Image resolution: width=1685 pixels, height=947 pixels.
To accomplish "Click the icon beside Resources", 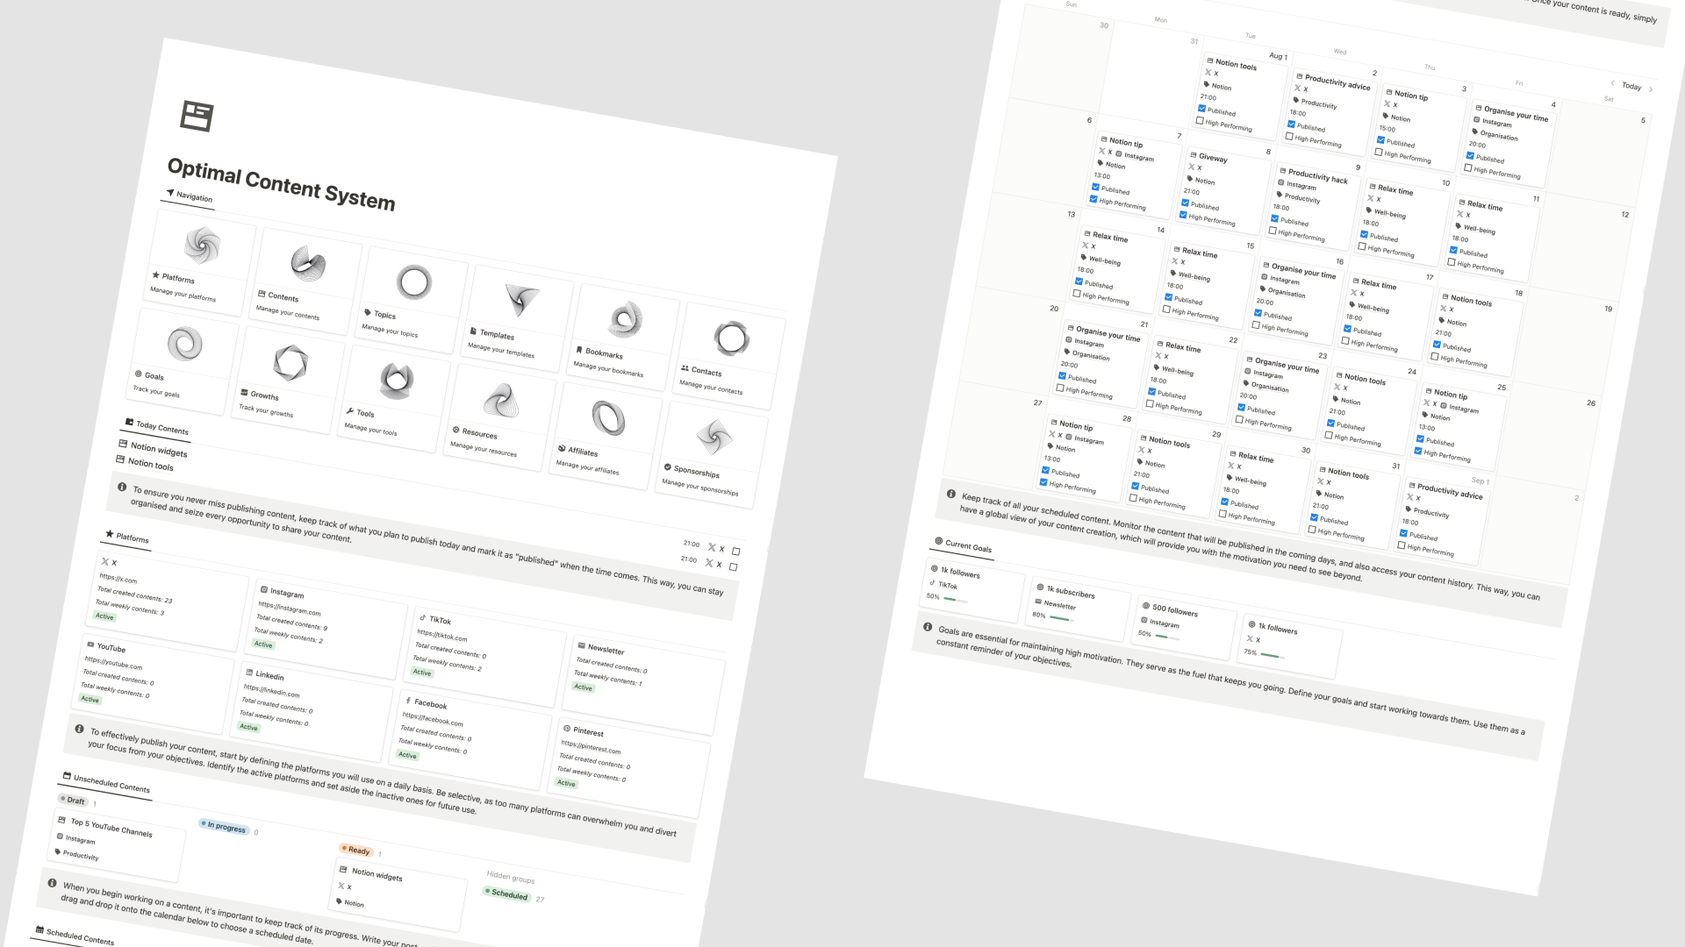I will (x=455, y=430).
